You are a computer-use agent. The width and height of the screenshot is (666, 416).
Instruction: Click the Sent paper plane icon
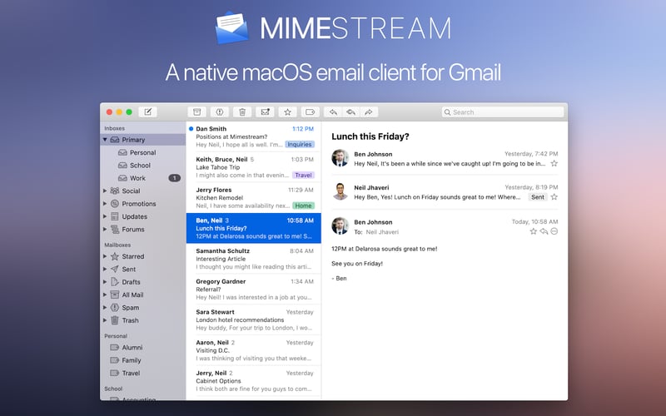pos(115,269)
